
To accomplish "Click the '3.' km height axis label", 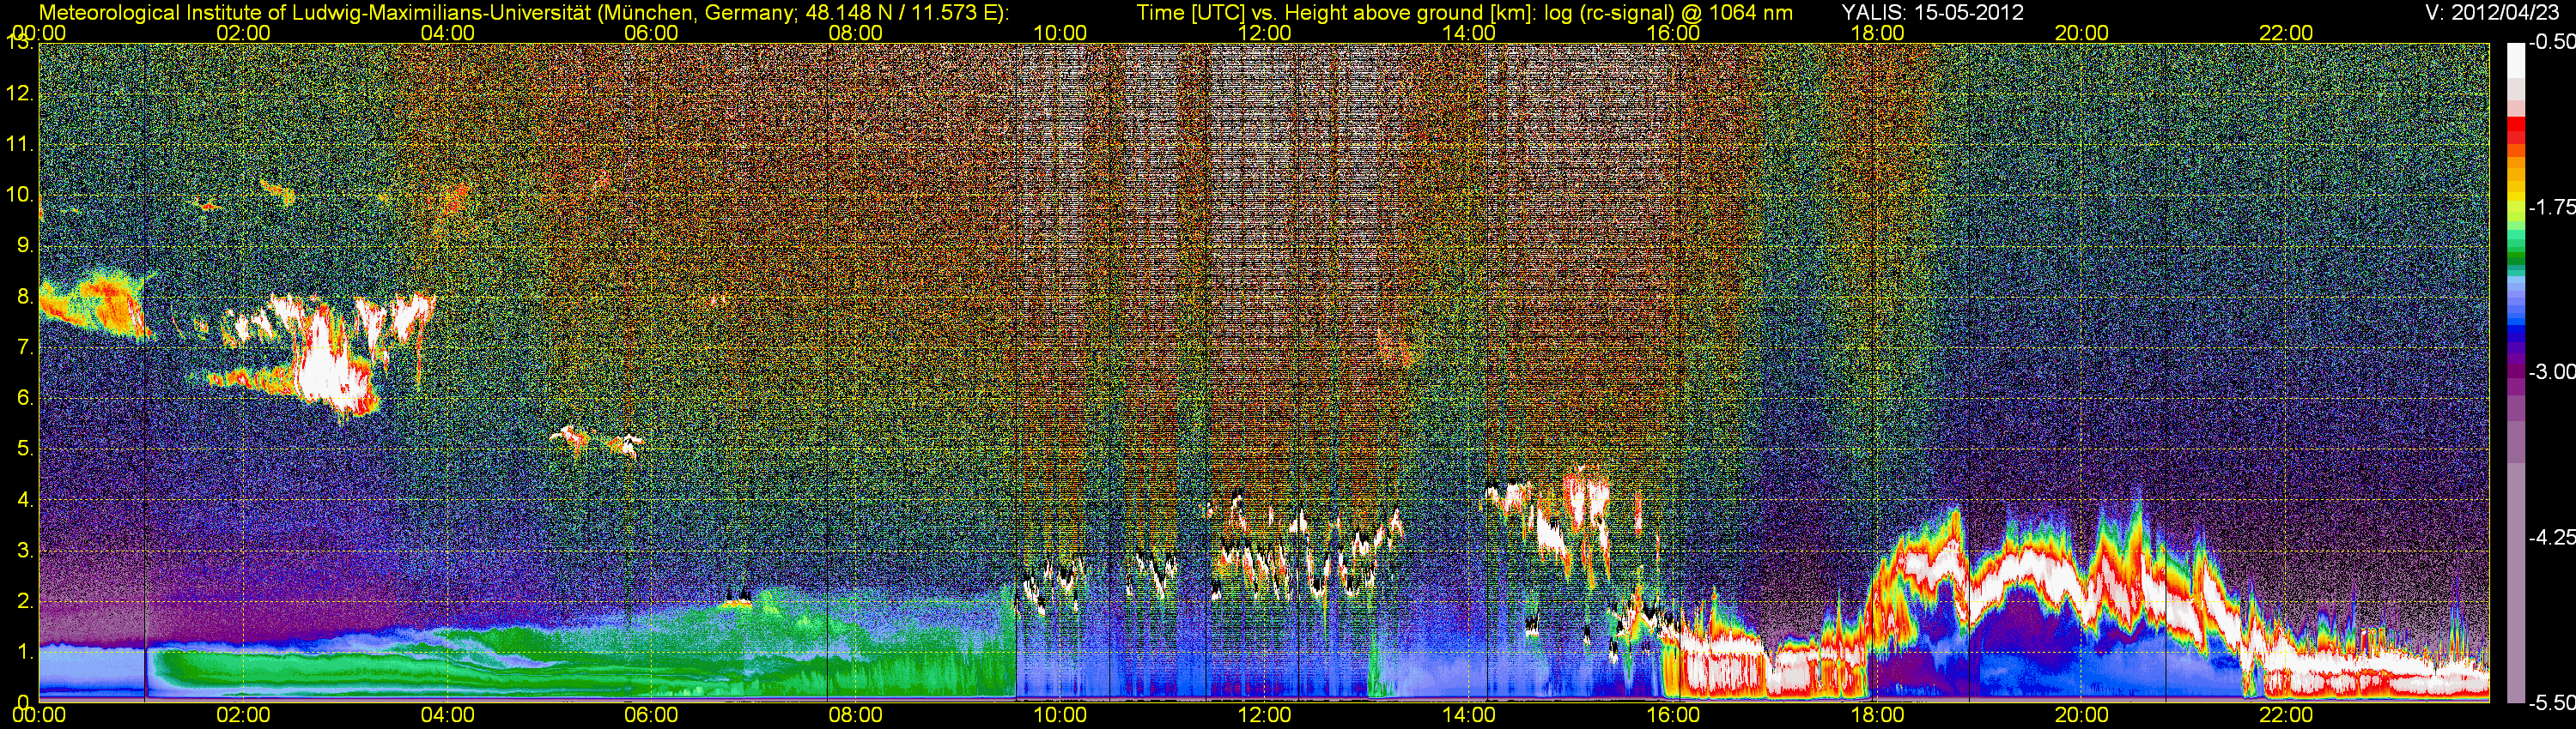I will [x=25, y=551].
